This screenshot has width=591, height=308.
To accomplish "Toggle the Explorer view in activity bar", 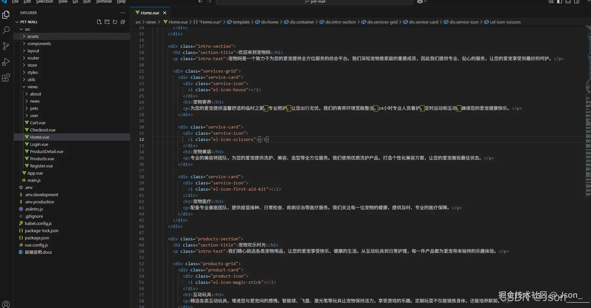I will click(6, 15).
